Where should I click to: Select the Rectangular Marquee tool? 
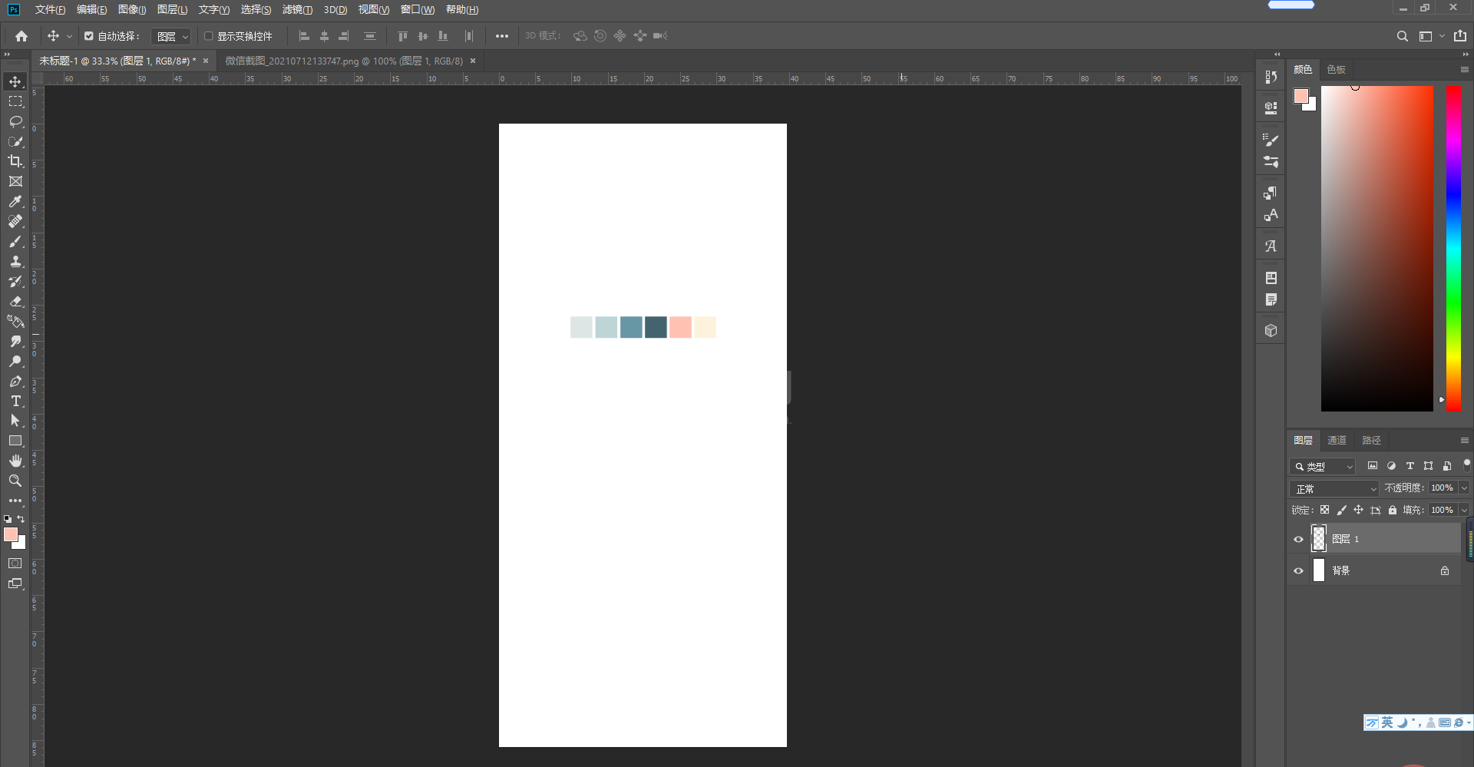[15, 101]
